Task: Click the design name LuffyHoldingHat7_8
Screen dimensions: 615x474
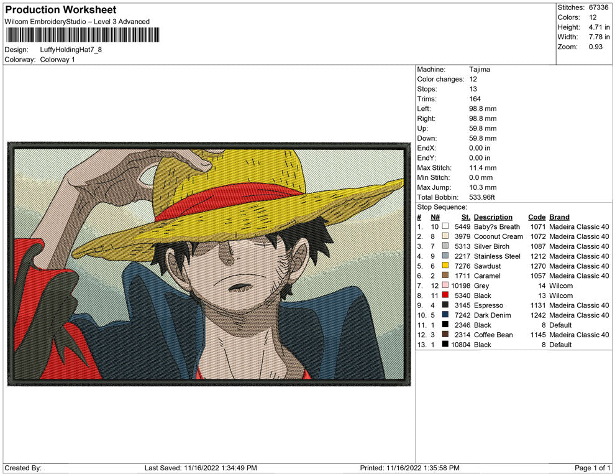Action: click(71, 50)
